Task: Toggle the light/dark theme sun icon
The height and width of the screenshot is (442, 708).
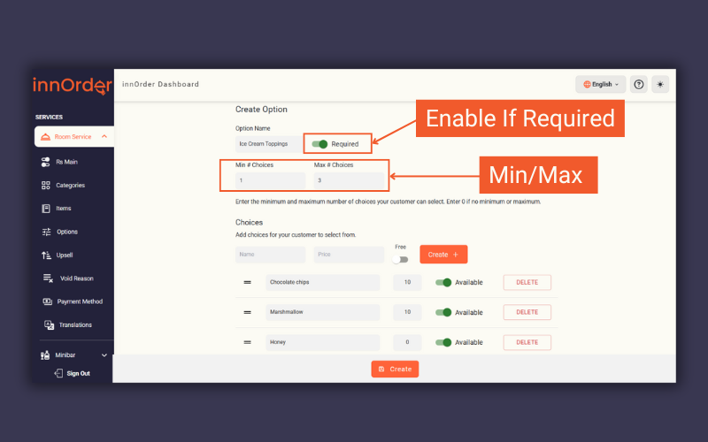Action: click(x=660, y=84)
